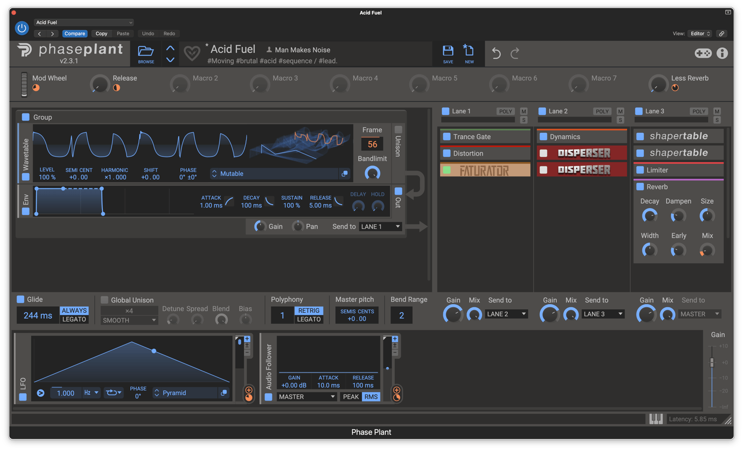Screen dimensions: 743x450
Task: Click the wavetable editor icon next to Mutable
Action: click(x=345, y=173)
